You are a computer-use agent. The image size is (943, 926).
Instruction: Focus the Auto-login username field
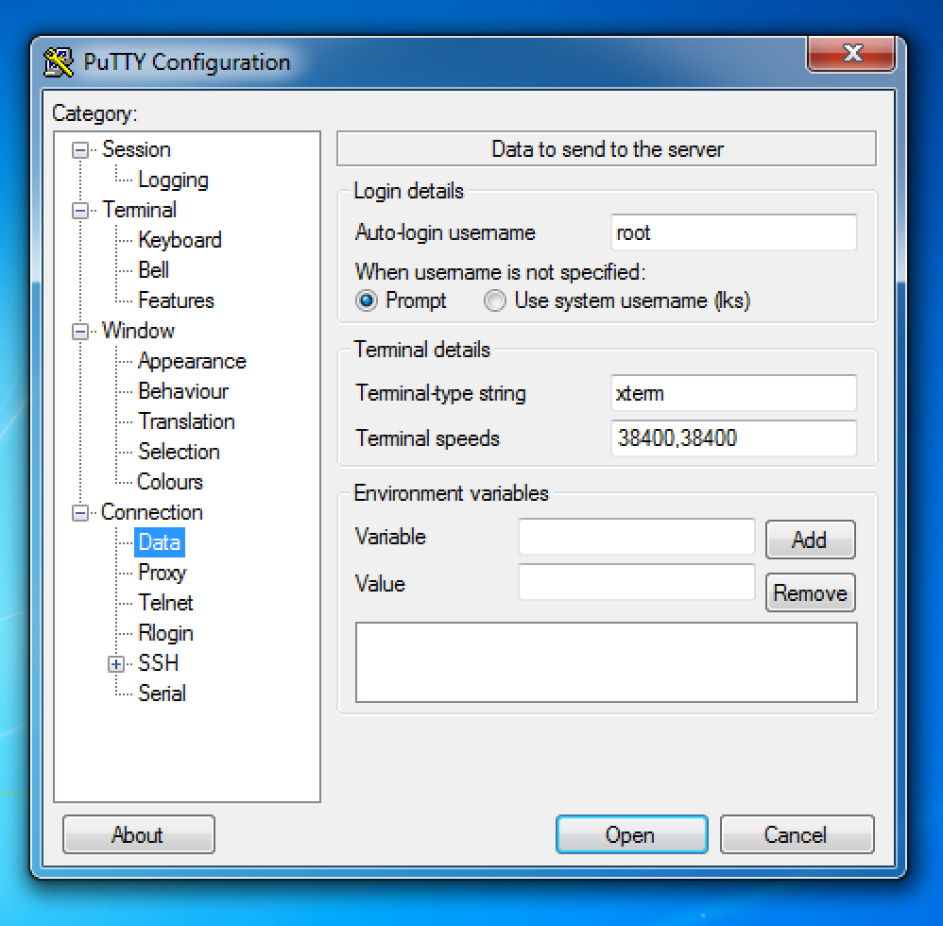(x=734, y=232)
